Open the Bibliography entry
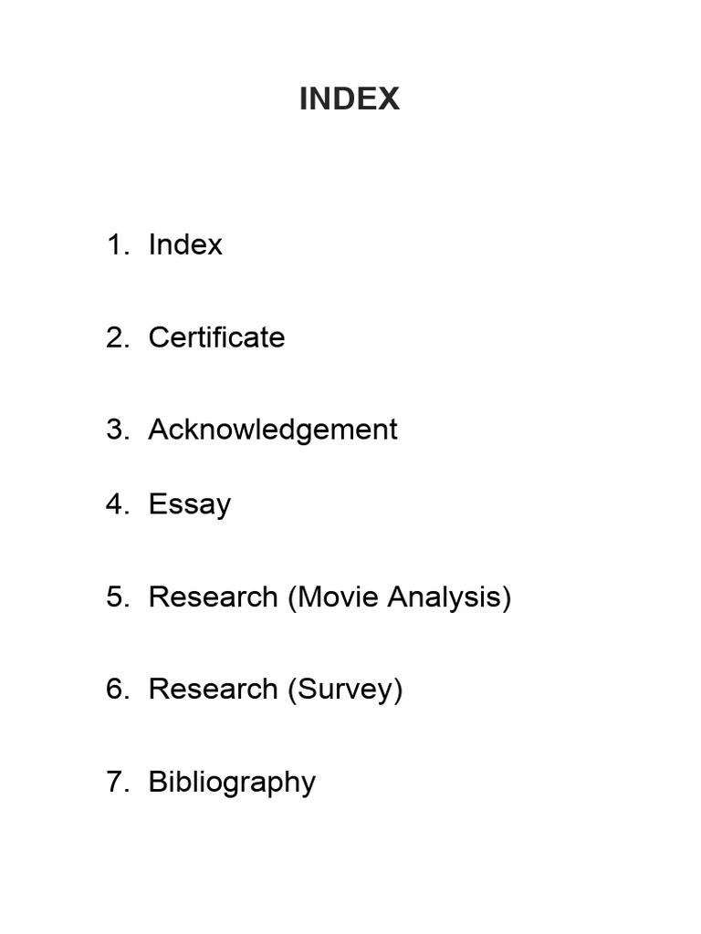This screenshot has width=701, height=934. point(232,782)
